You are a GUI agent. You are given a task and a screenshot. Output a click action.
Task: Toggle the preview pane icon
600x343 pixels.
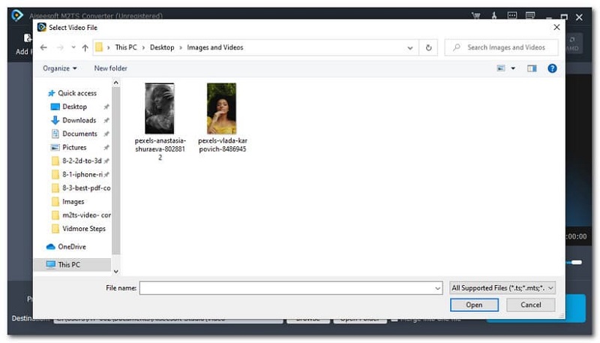coord(532,68)
